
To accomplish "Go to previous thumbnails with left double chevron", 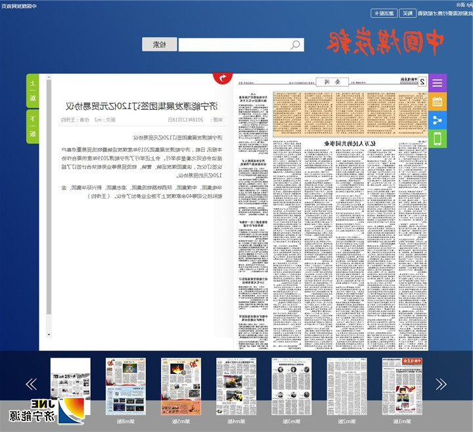I will 32,384.
